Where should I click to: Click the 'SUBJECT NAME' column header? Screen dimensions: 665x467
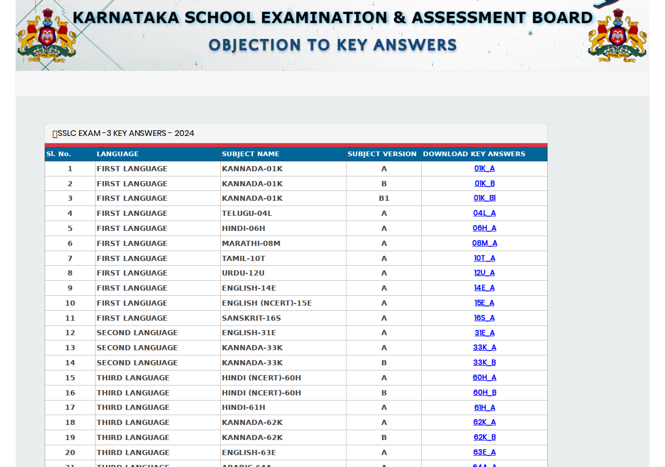(x=283, y=154)
